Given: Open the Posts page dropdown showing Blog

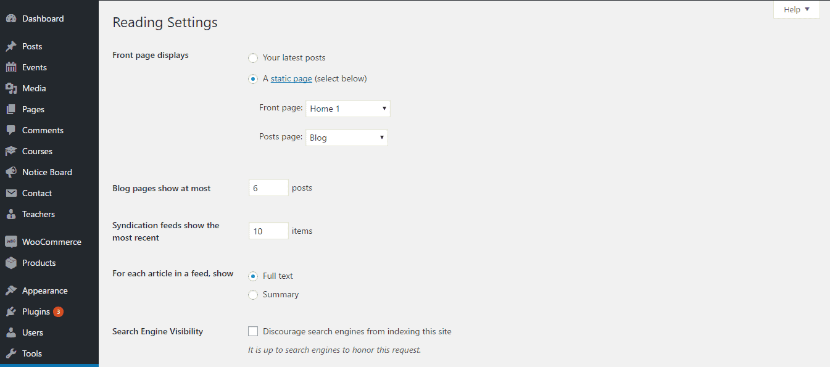Looking at the screenshot, I should click(346, 137).
